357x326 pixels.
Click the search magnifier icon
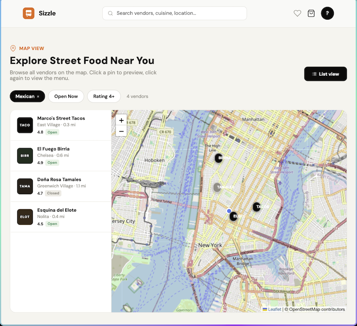[110, 13]
